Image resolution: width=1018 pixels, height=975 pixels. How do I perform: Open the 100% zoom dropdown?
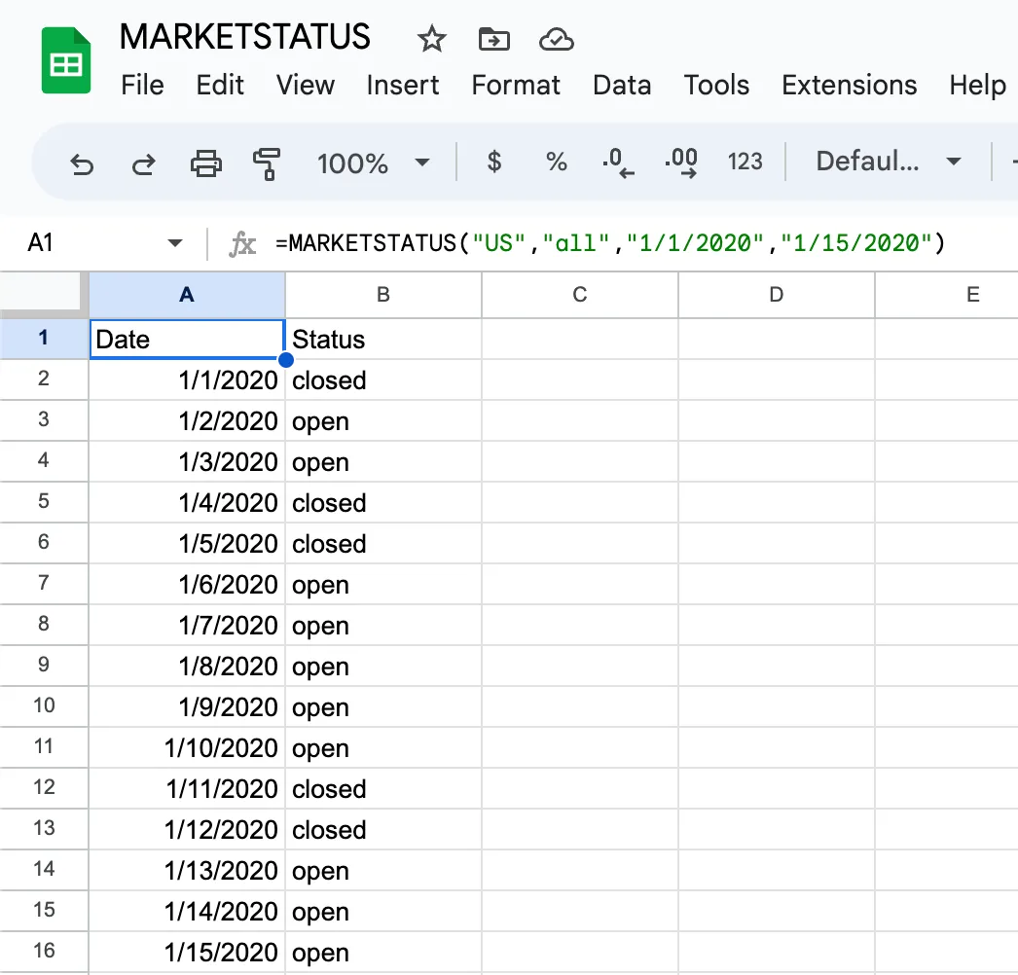click(374, 162)
